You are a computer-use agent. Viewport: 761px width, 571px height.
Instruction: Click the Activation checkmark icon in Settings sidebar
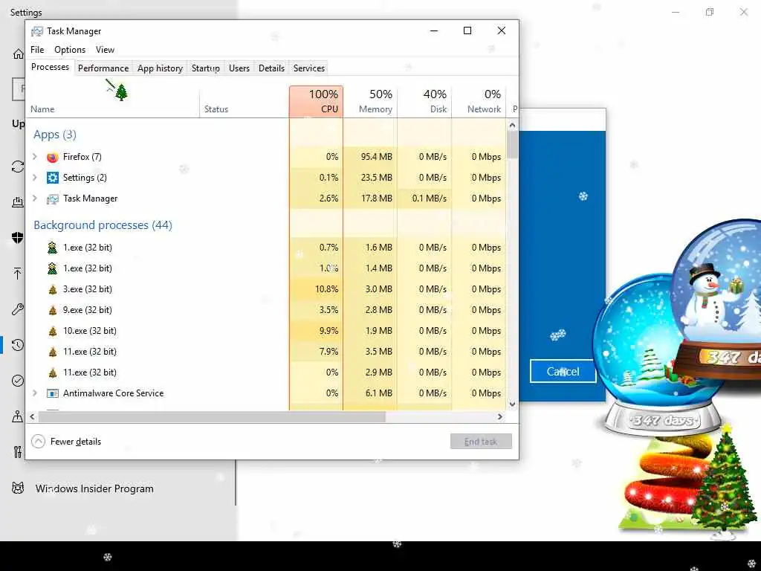(x=18, y=381)
